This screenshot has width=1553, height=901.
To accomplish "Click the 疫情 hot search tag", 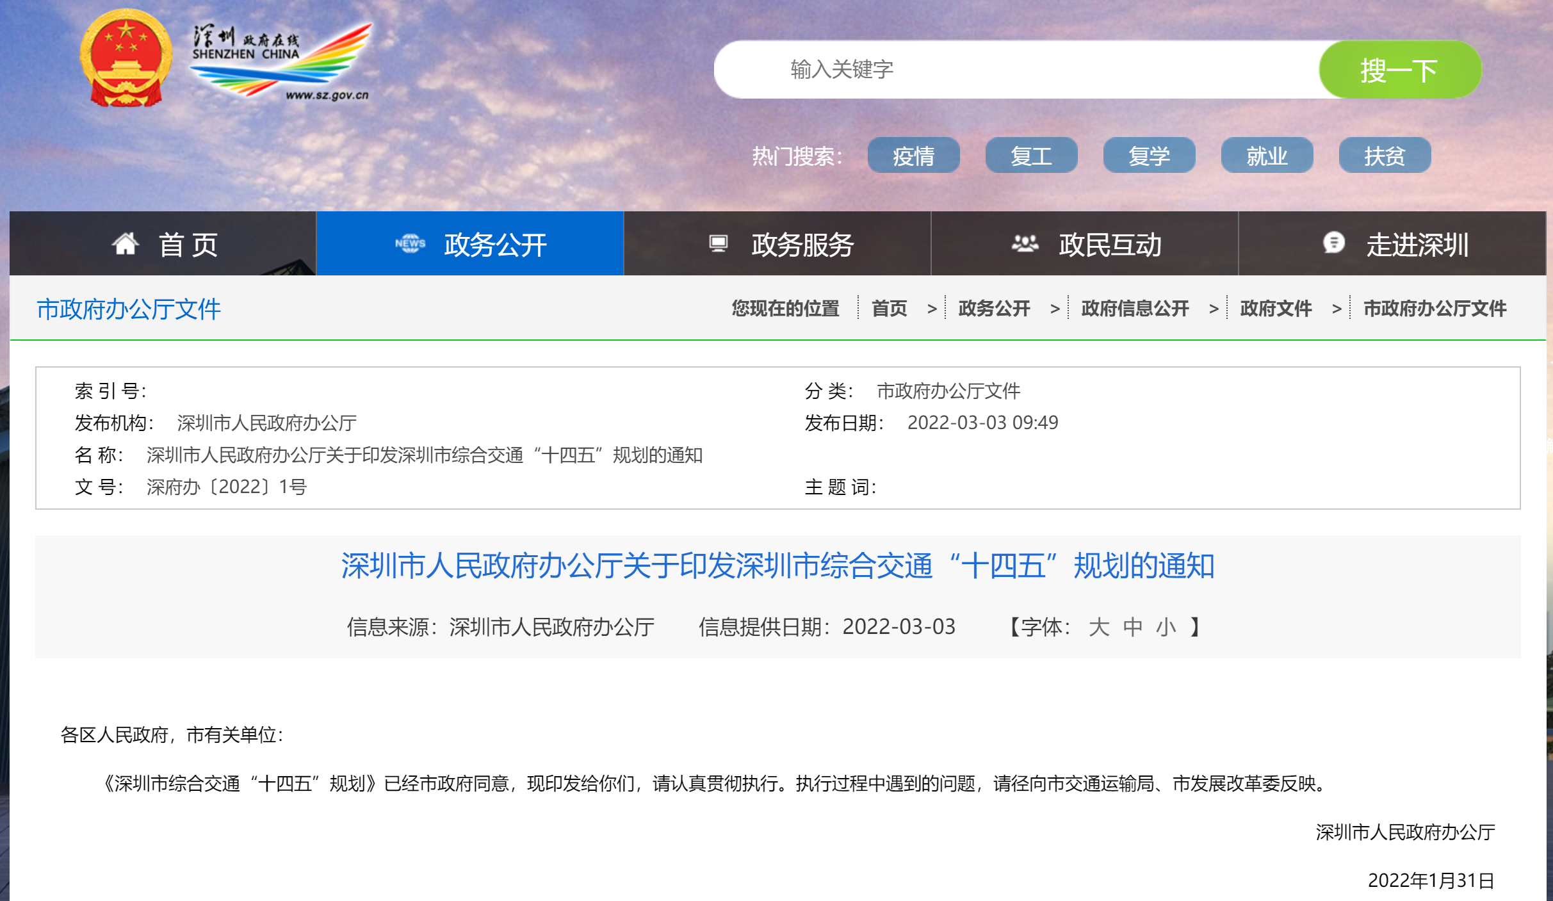I will [913, 156].
